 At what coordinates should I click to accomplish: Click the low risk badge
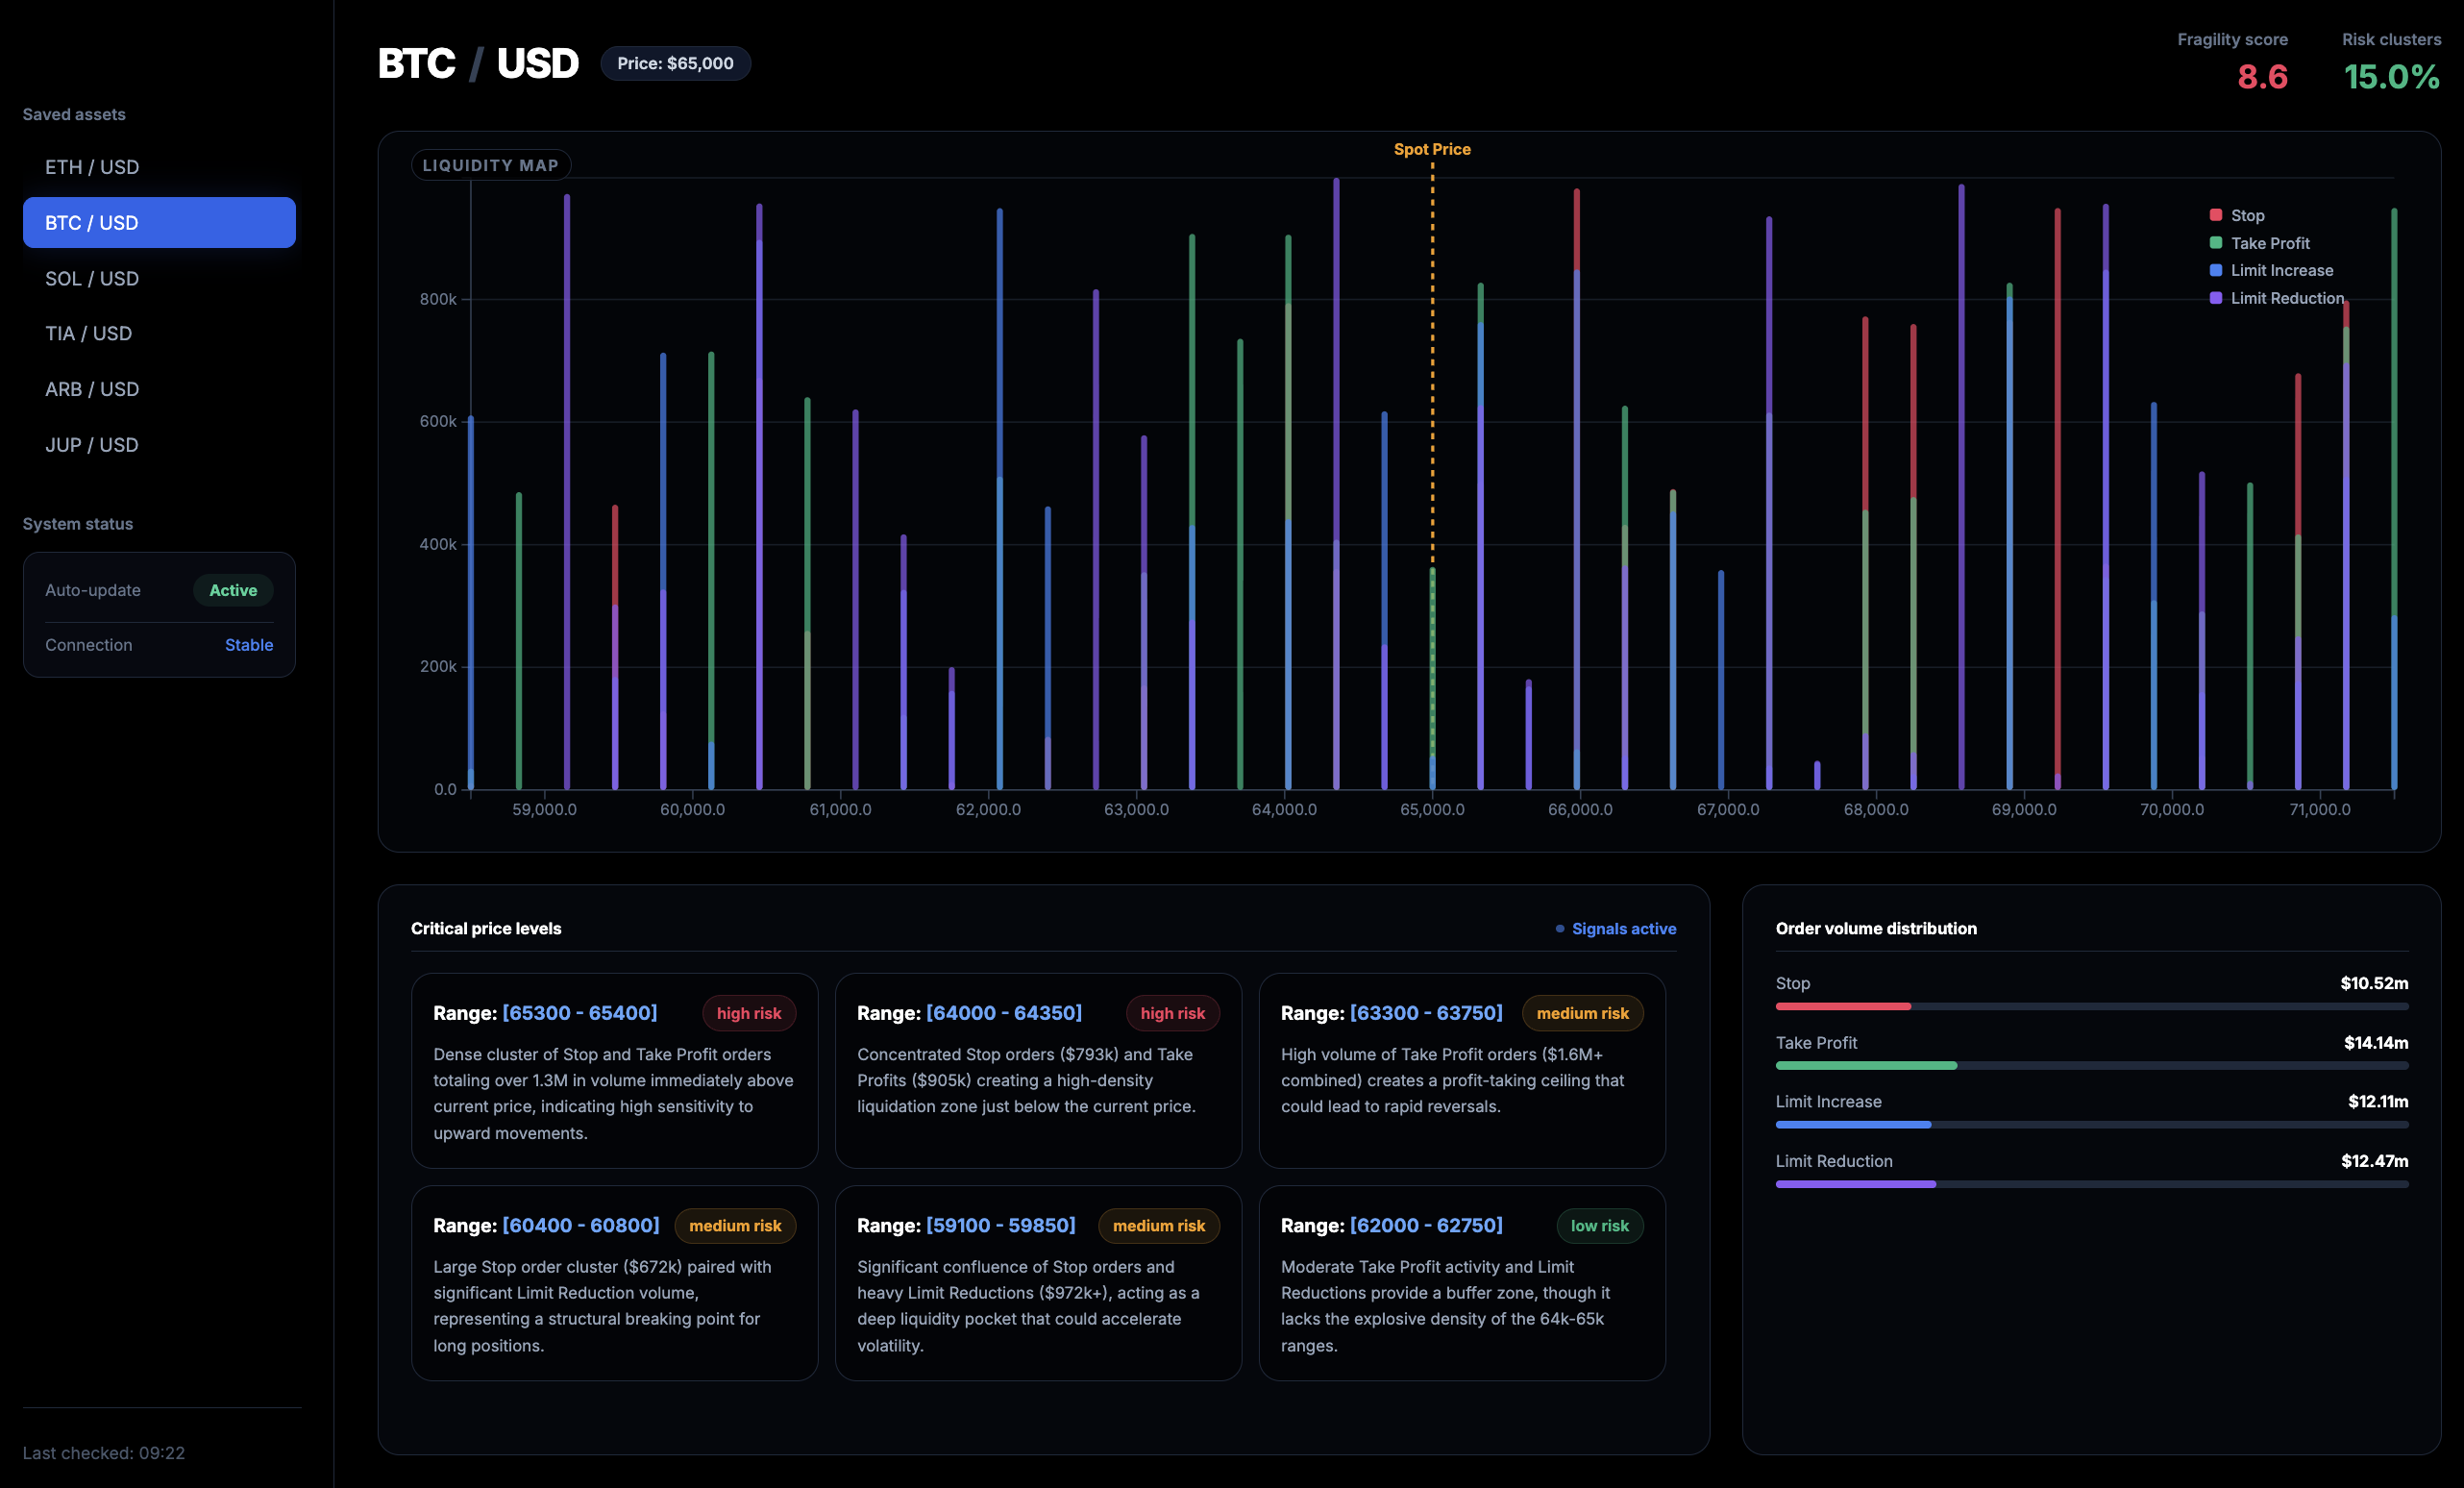click(x=1598, y=1225)
